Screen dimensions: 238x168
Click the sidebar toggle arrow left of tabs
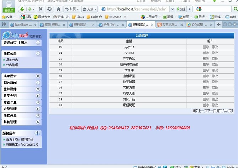[x=4, y=24]
